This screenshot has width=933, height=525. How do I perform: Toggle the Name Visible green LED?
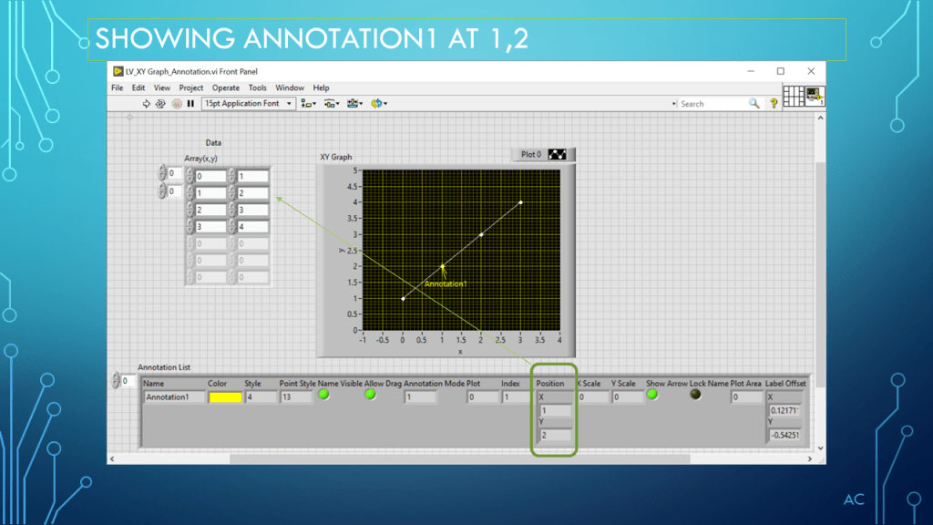click(323, 395)
